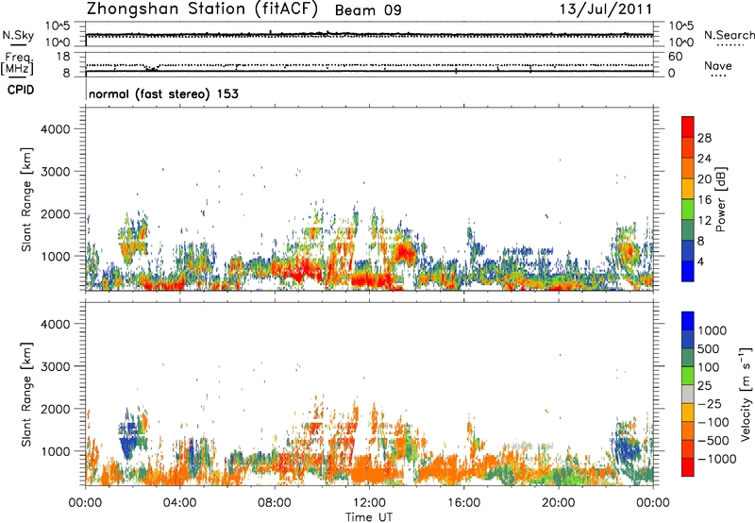
Task: Click the blue velocity patch near 02:00
Action: (x=127, y=443)
